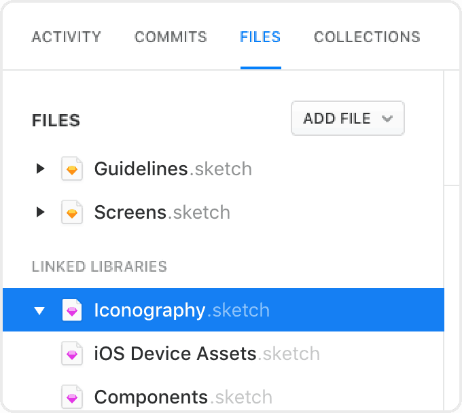Viewport: 462px width, 413px height.
Task: Click the Iconography.sketch pink library icon
Action: [x=72, y=310]
